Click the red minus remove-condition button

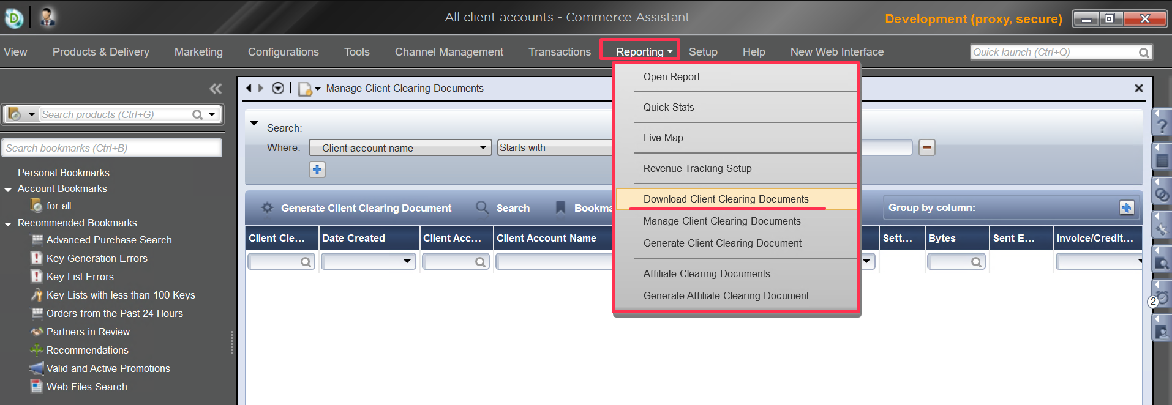(926, 147)
